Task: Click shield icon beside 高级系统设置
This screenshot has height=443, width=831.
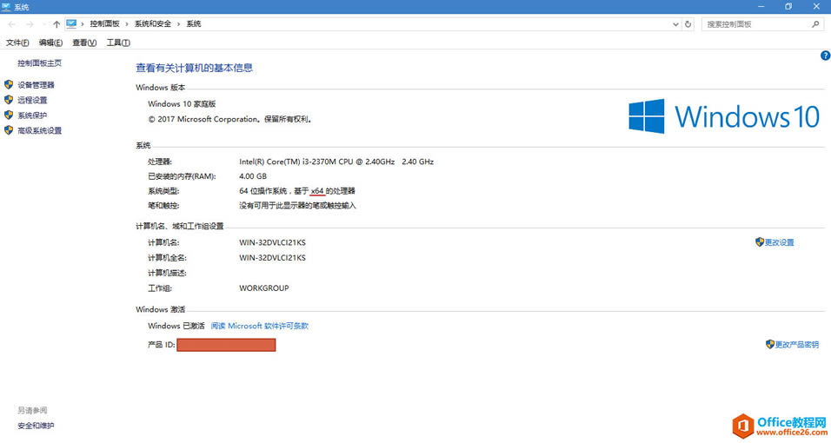Action: [9, 130]
